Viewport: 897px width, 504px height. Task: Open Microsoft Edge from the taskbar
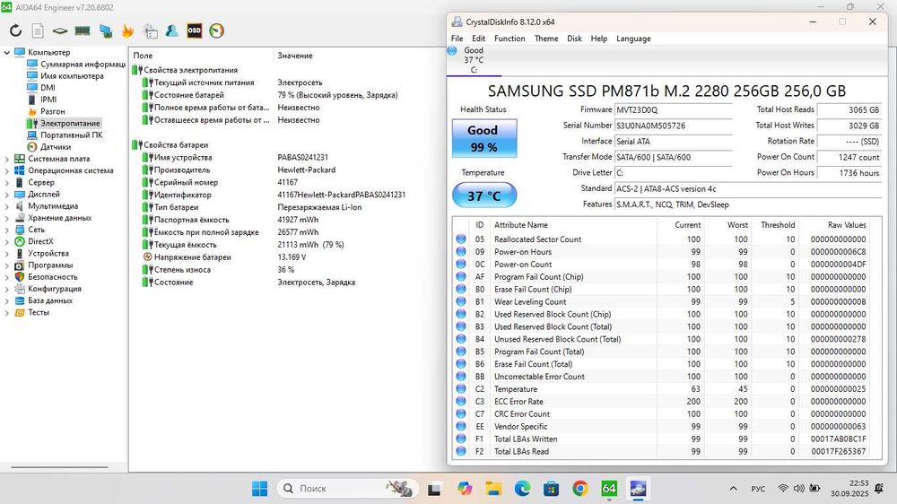pos(522,489)
